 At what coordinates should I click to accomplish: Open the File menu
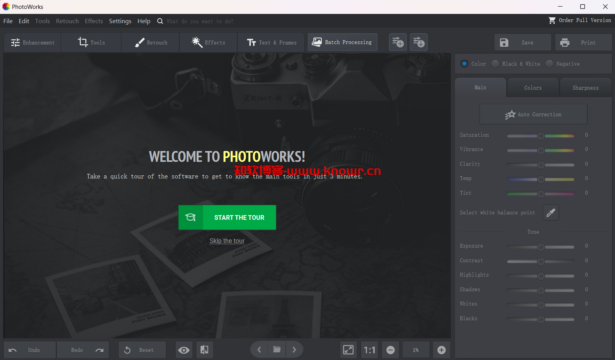8,21
